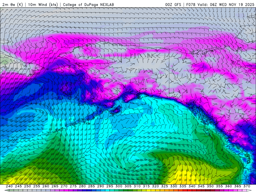Click the 'Valid: 06Z WED NOV 19 2025' text
256x192 pixels.
[x=226, y=4]
